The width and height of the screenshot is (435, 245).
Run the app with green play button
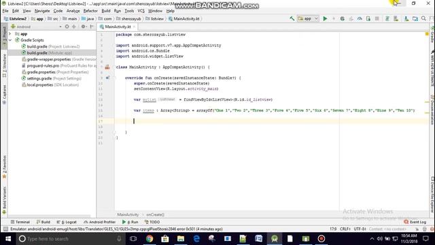tap(325, 18)
